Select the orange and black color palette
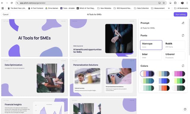 (163, 88)
